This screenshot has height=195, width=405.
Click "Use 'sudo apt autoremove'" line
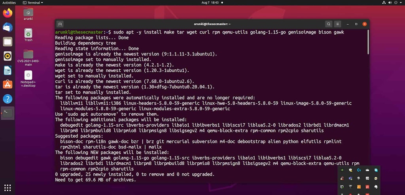click(x=107, y=114)
